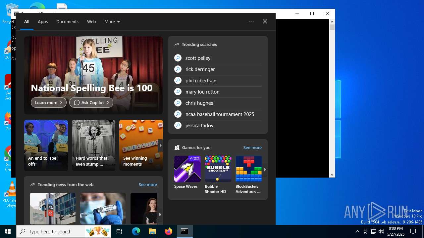Image resolution: width=424 pixels, height=238 pixels.
Task: Click Learn more on Spelling Bee banner
Action: (49, 102)
